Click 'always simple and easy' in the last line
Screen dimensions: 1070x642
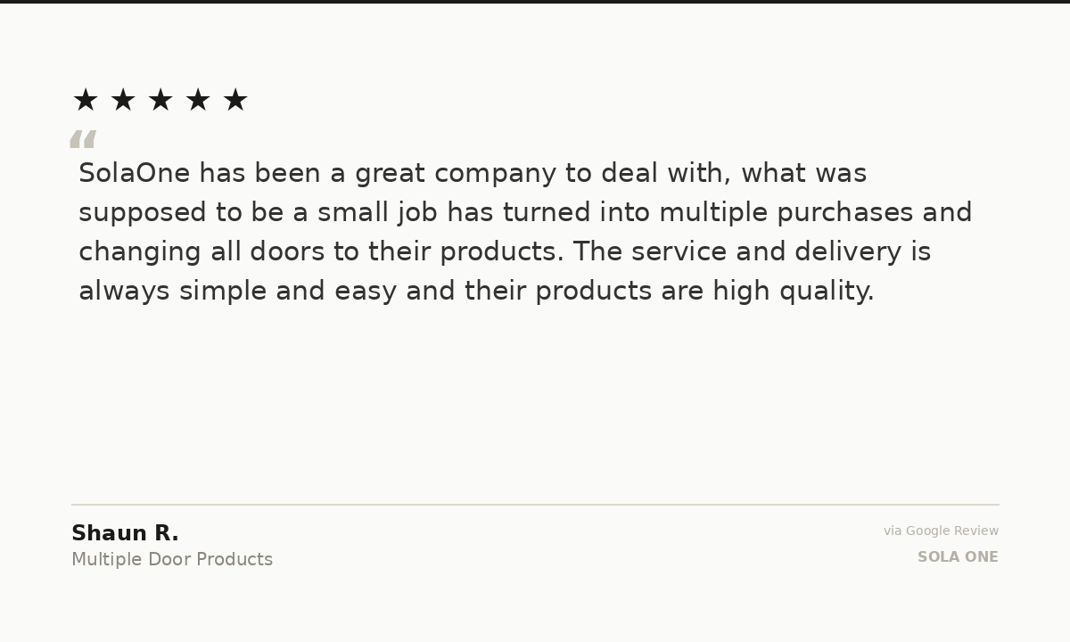pos(237,292)
